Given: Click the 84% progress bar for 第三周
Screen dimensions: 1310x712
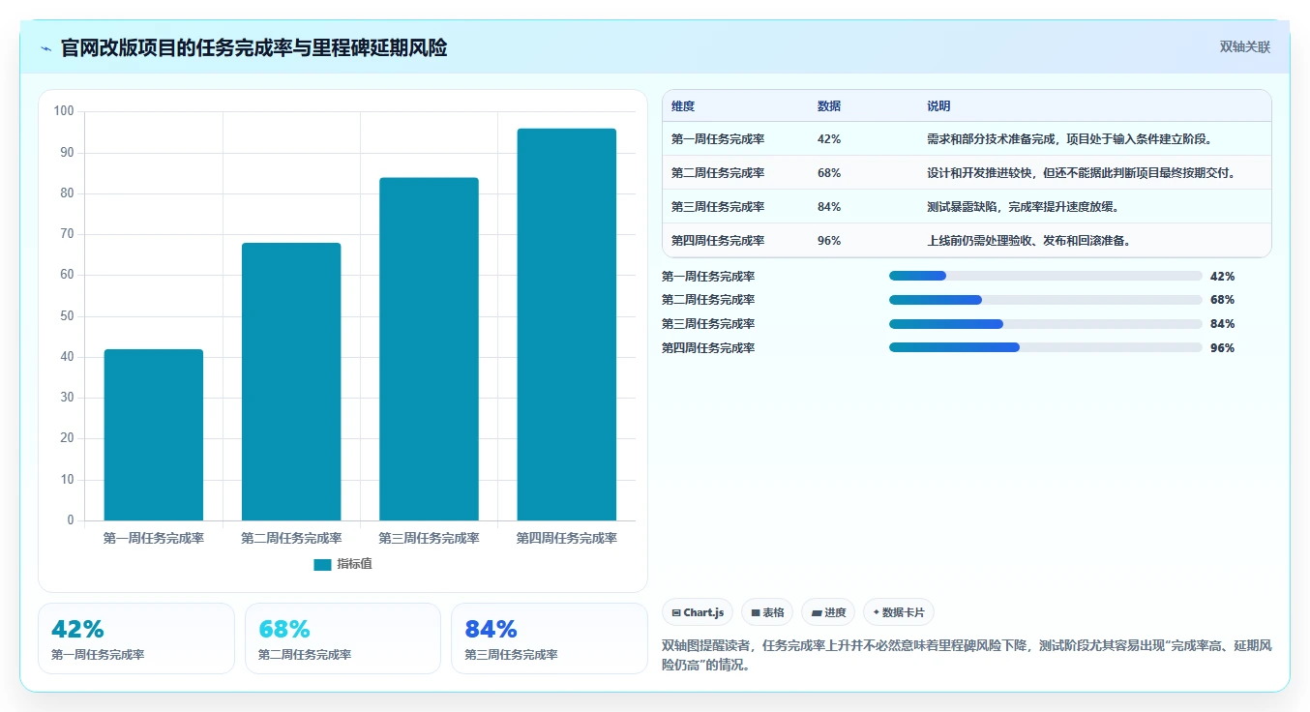Looking at the screenshot, I should [1046, 324].
